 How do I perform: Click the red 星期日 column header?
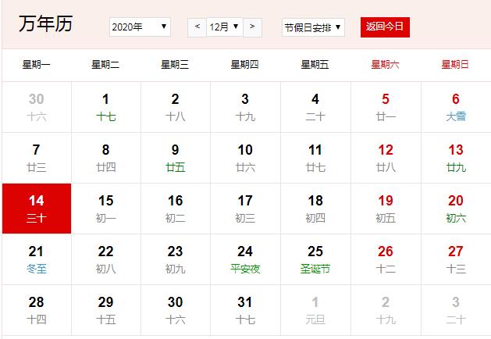[x=455, y=65]
